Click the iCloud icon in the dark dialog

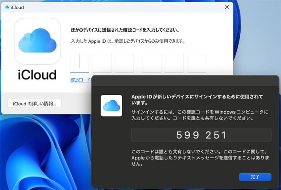[x=111, y=106]
